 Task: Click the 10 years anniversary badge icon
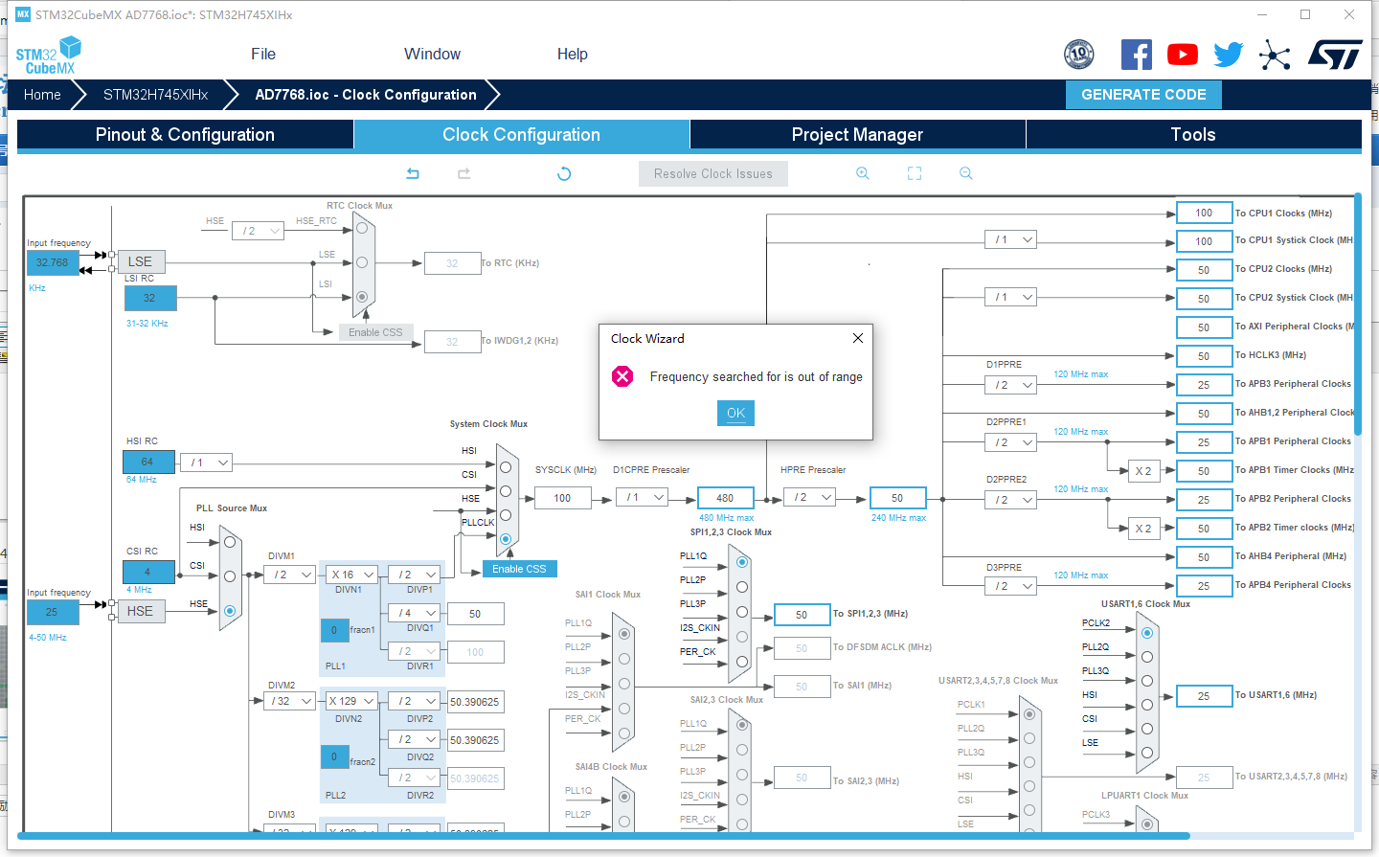coord(1079,55)
